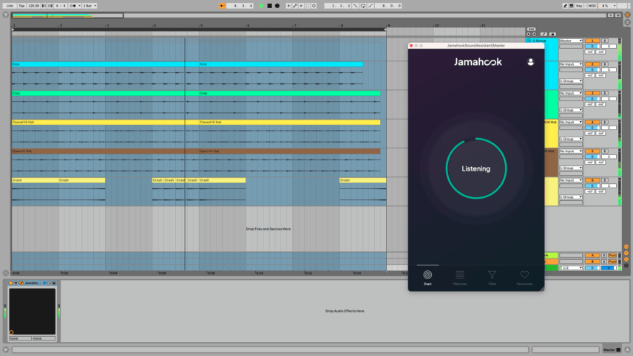Screen dimensions: 633x356
Task: Open the 1 Bar quantization dropdown
Action: (x=89, y=6)
